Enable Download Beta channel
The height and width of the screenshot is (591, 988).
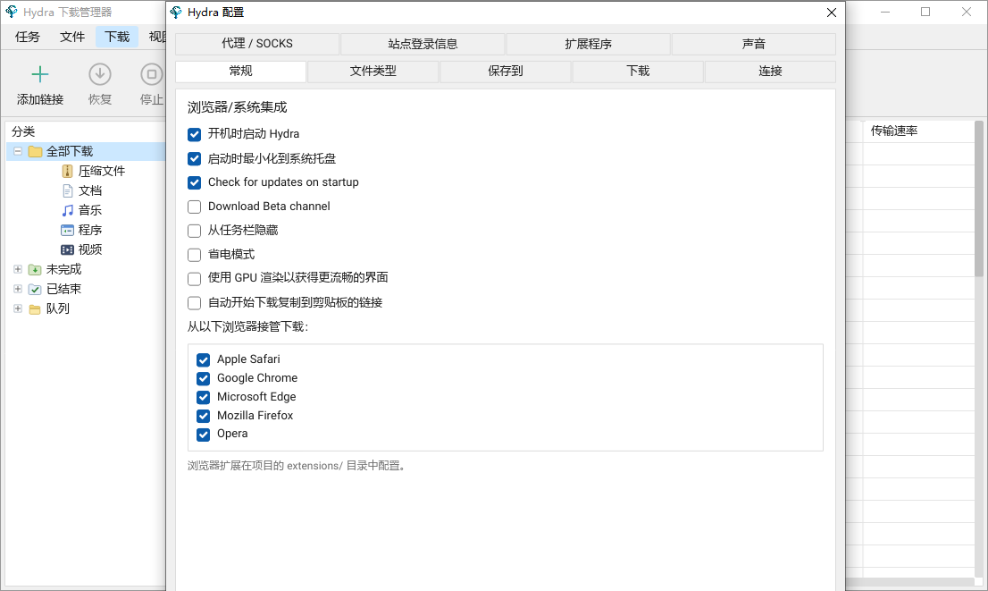click(x=194, y=207)
